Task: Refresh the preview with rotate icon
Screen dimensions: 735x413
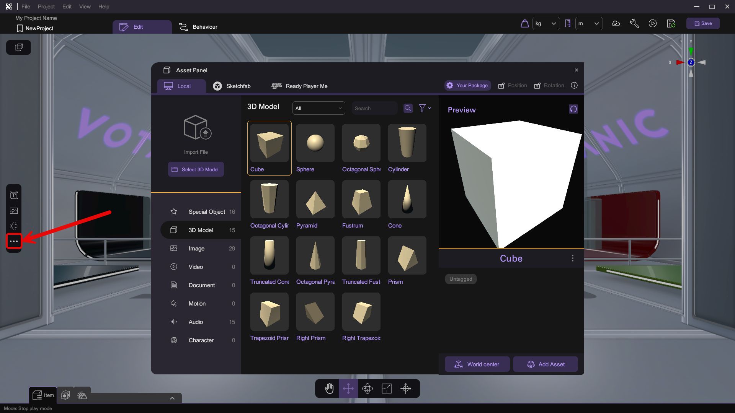Action: pyautogui.click(x=573, y=109)
